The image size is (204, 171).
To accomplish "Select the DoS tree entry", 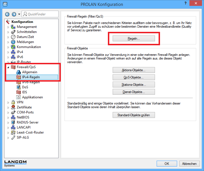I will pyautogui.click(x=25, y=87).
